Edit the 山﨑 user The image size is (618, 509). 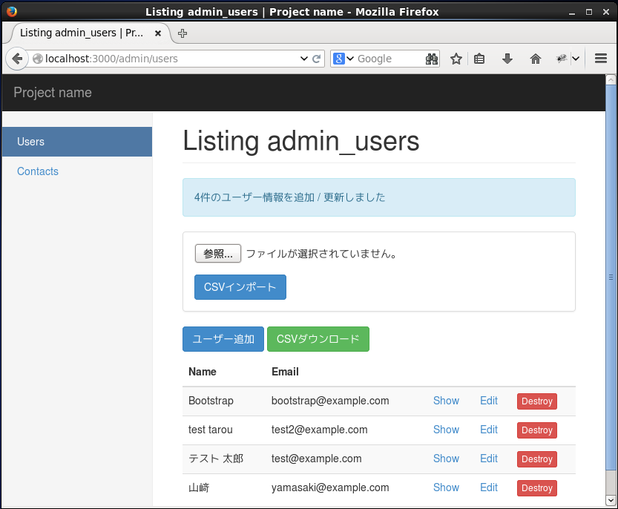[489, 487]
